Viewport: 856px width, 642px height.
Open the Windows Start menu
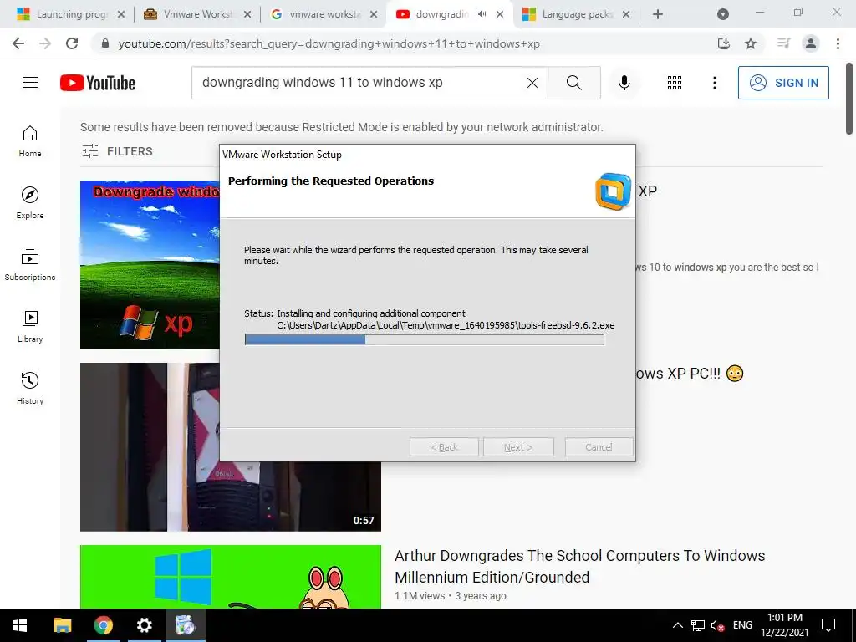(20, 625)
